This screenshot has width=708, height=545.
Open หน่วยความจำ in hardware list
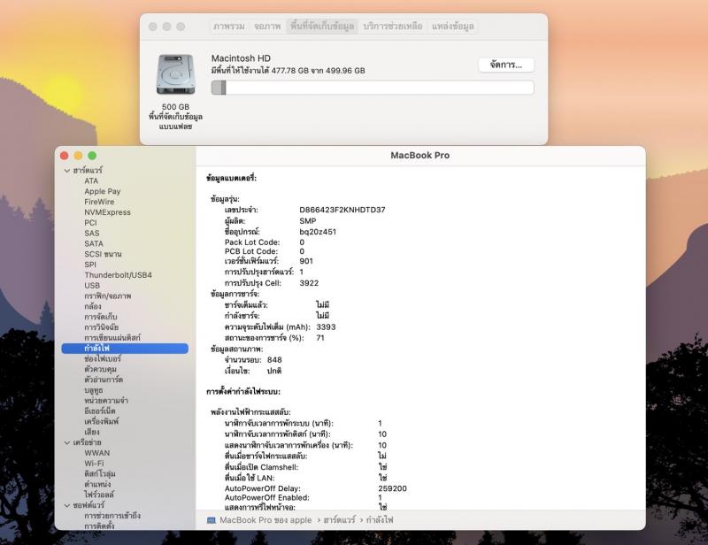tap(108, 401)
